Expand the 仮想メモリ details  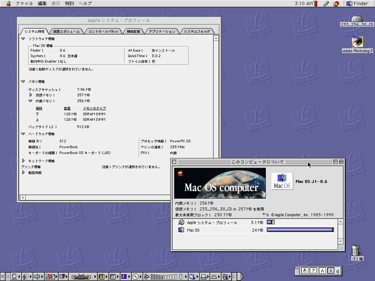(x=31, y=95)
